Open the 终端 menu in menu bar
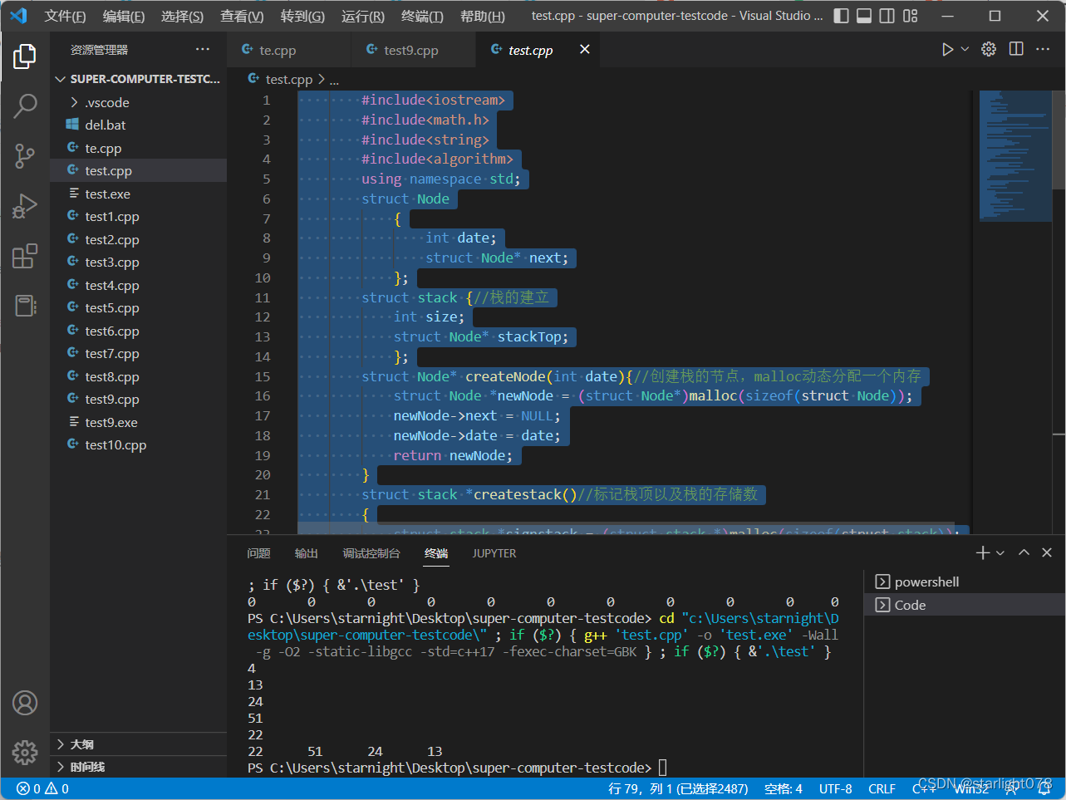 tap(422, 16)
